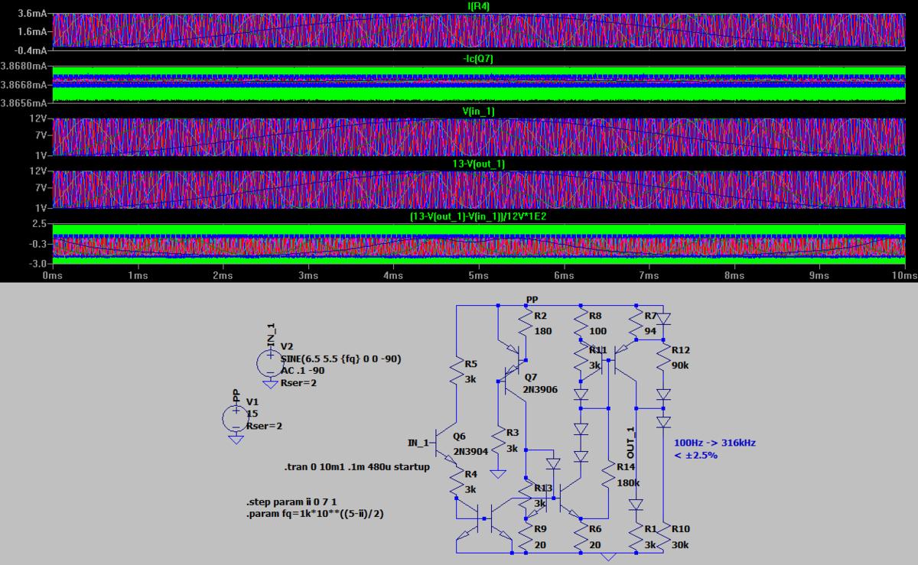
Task: Click the I(R4) trace label
Action: (x=479, y=6)
